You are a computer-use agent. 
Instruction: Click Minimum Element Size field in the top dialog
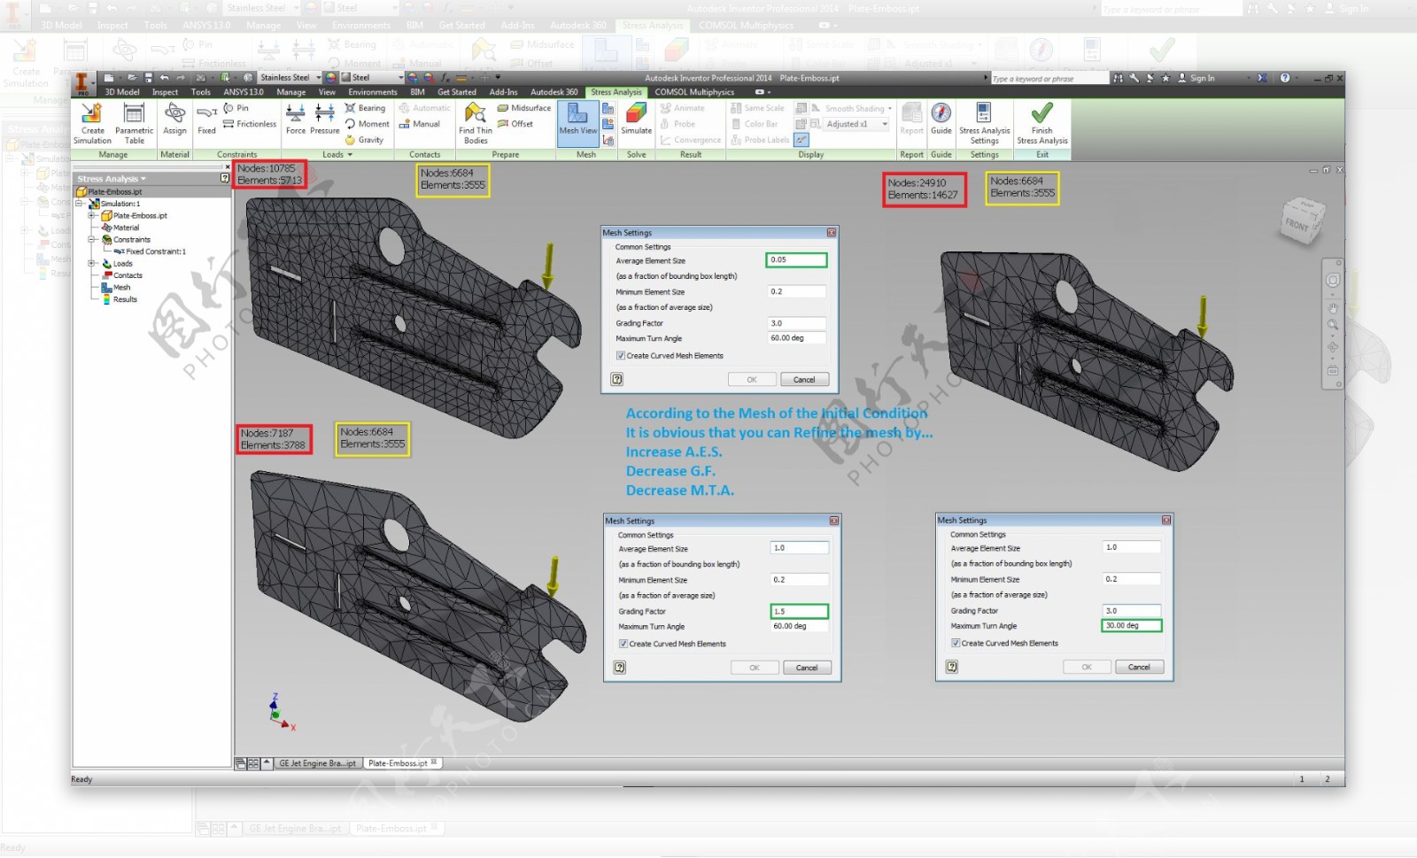tap(796, 291)
